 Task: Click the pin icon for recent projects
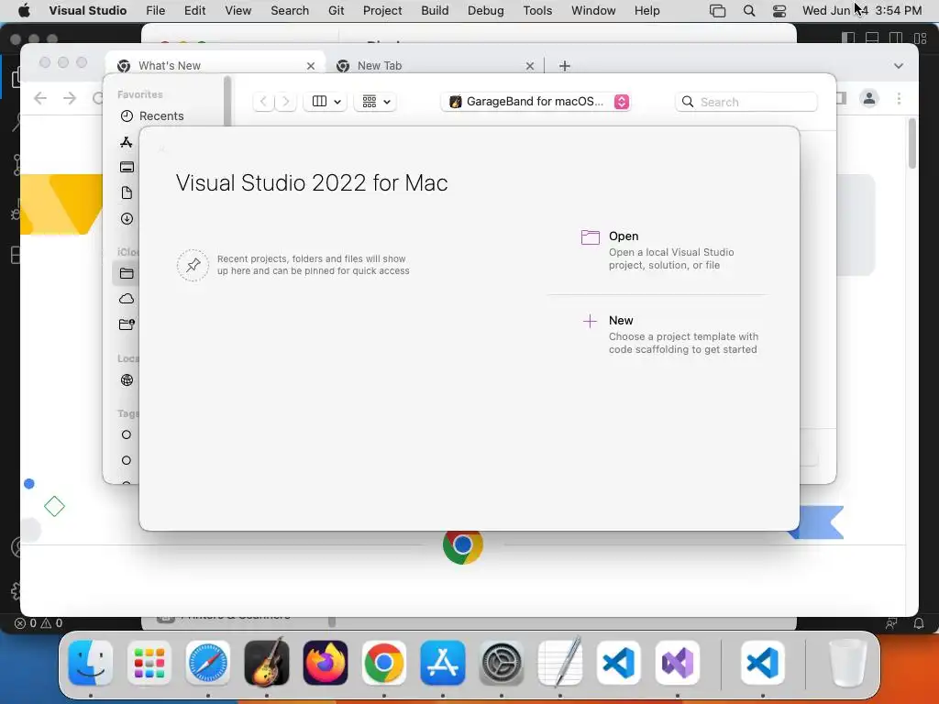(x=193, y=265)
